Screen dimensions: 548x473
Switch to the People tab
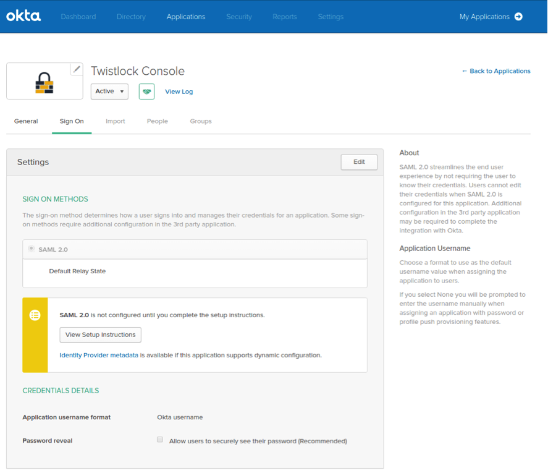coord(158,121)
